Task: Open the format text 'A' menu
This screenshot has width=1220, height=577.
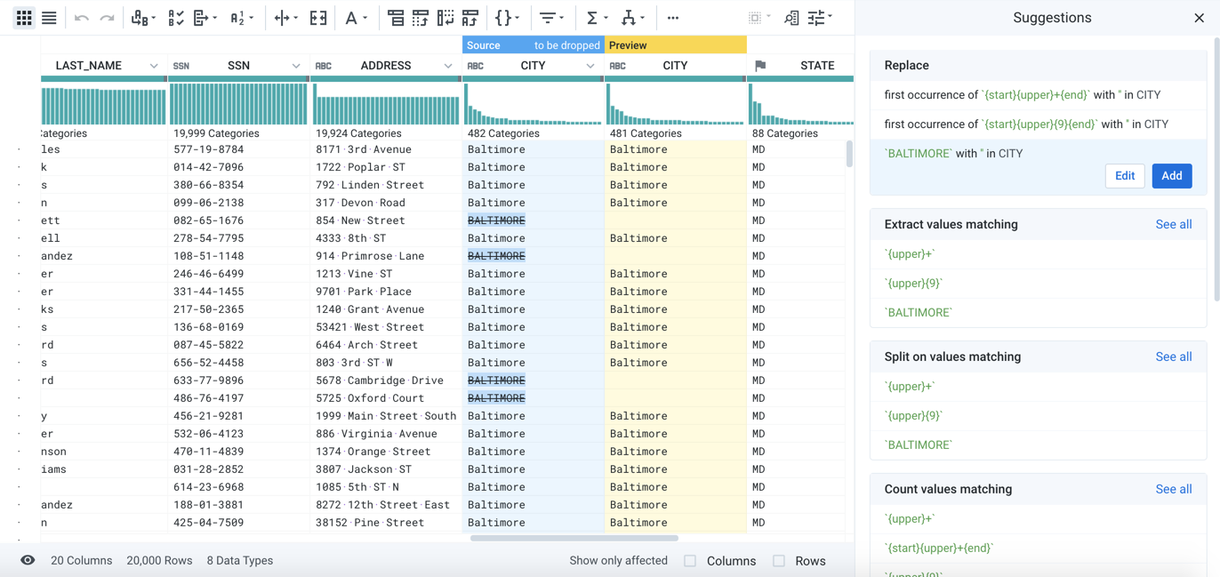Action: 356,18
